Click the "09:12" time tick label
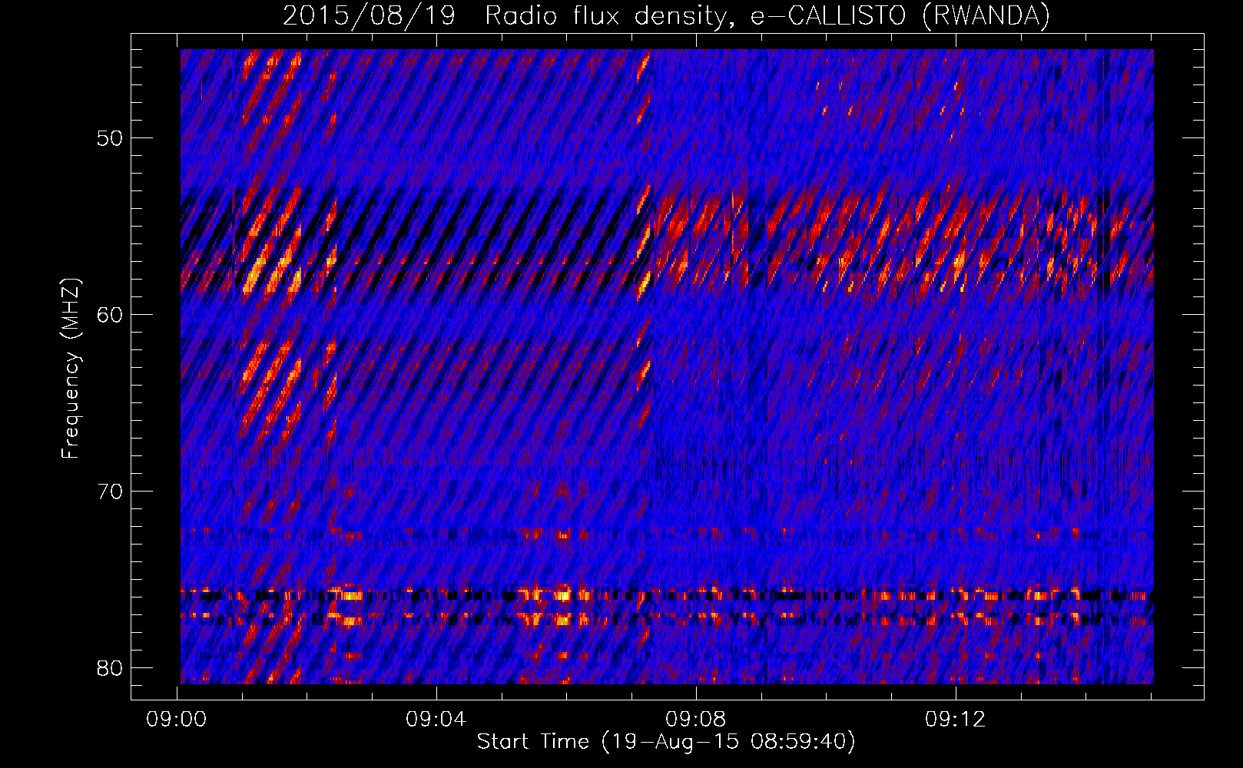 pyautogui.click(x=955, y=719)
